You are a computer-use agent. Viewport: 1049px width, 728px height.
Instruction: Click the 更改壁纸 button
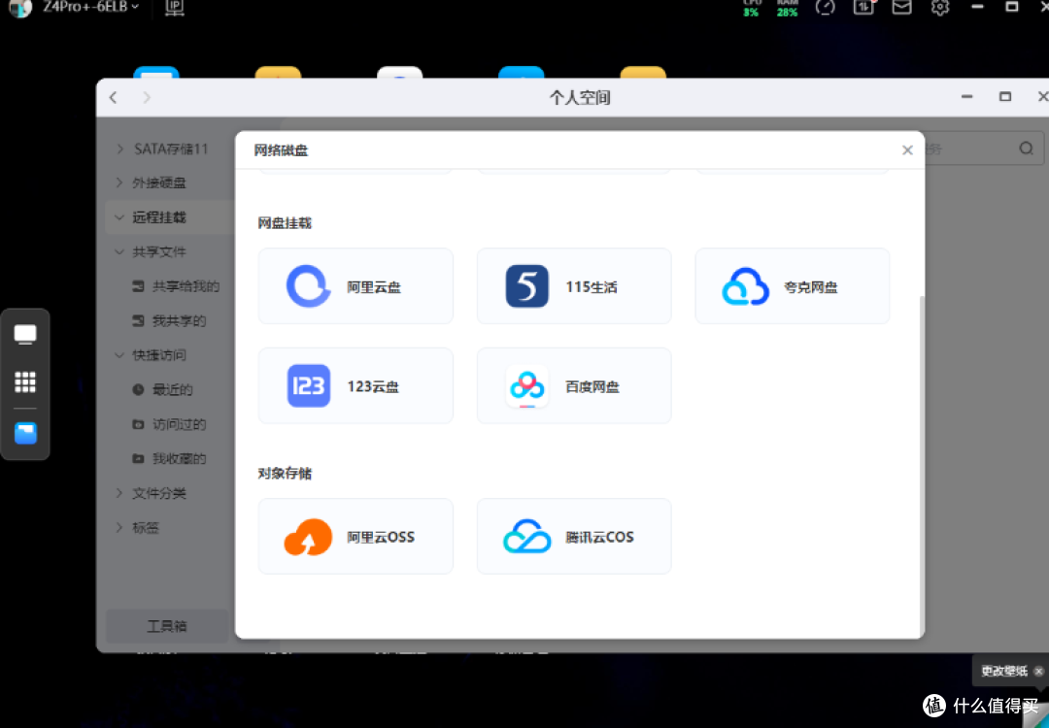tap(1003, 671)
